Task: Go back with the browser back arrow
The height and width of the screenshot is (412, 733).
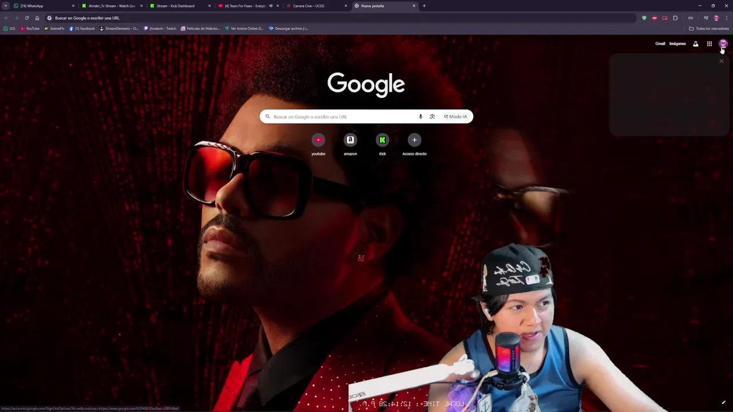Action: (x=6, y=18)
